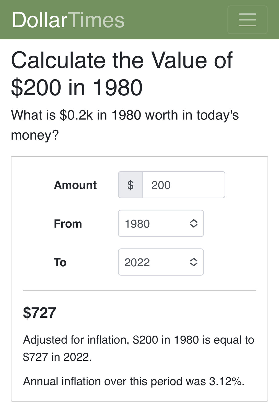Open the From year dropdown showing 1980

pos(161,224)
